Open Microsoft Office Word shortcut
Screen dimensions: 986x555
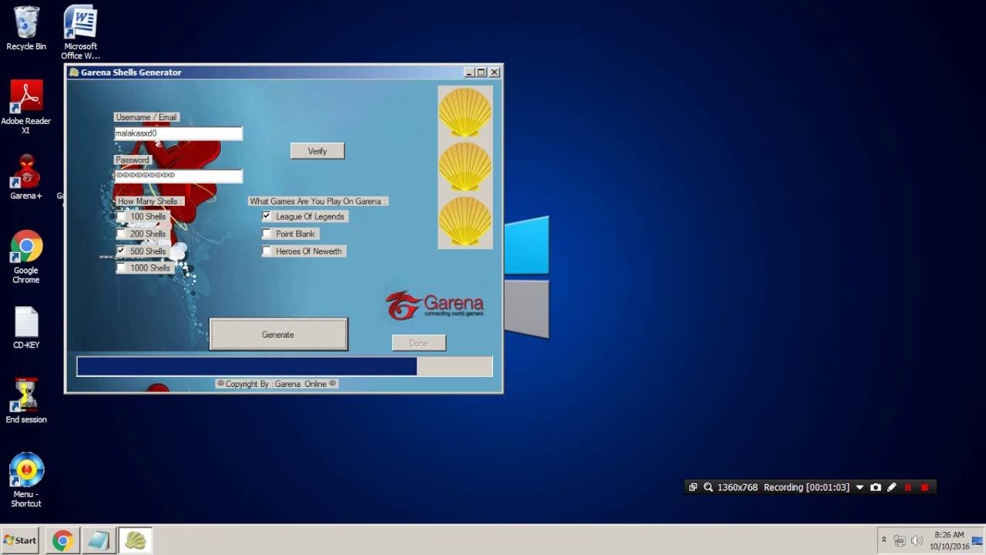point(80,32)
